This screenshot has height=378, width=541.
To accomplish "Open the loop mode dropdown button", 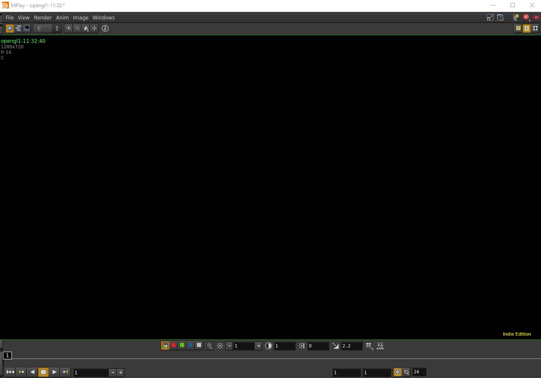I will 406,372.
